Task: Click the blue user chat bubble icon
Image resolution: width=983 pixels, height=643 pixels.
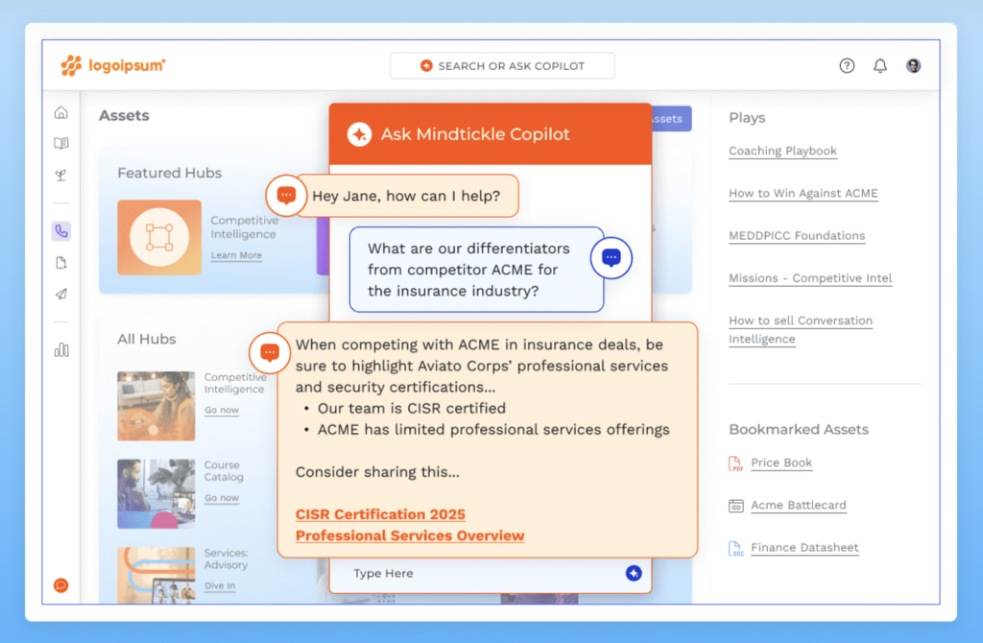Action: click(611, 257)
